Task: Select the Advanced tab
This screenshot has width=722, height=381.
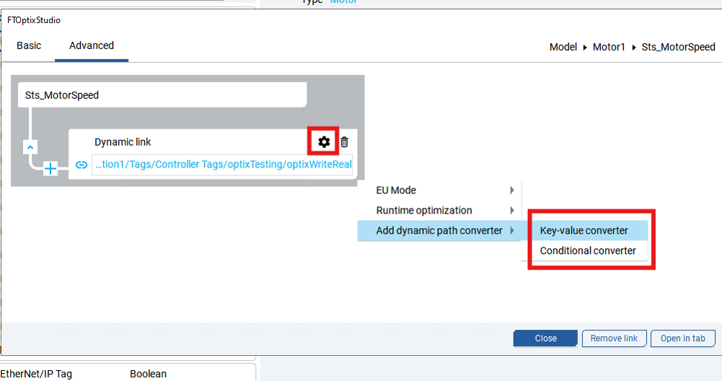Action: [92, 45]
